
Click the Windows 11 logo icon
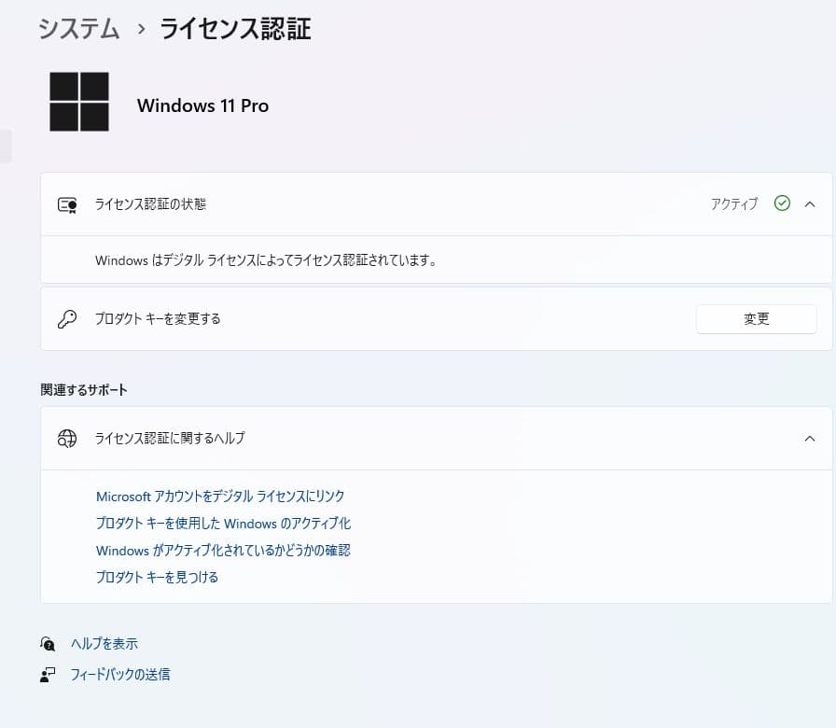pos(78,100)
